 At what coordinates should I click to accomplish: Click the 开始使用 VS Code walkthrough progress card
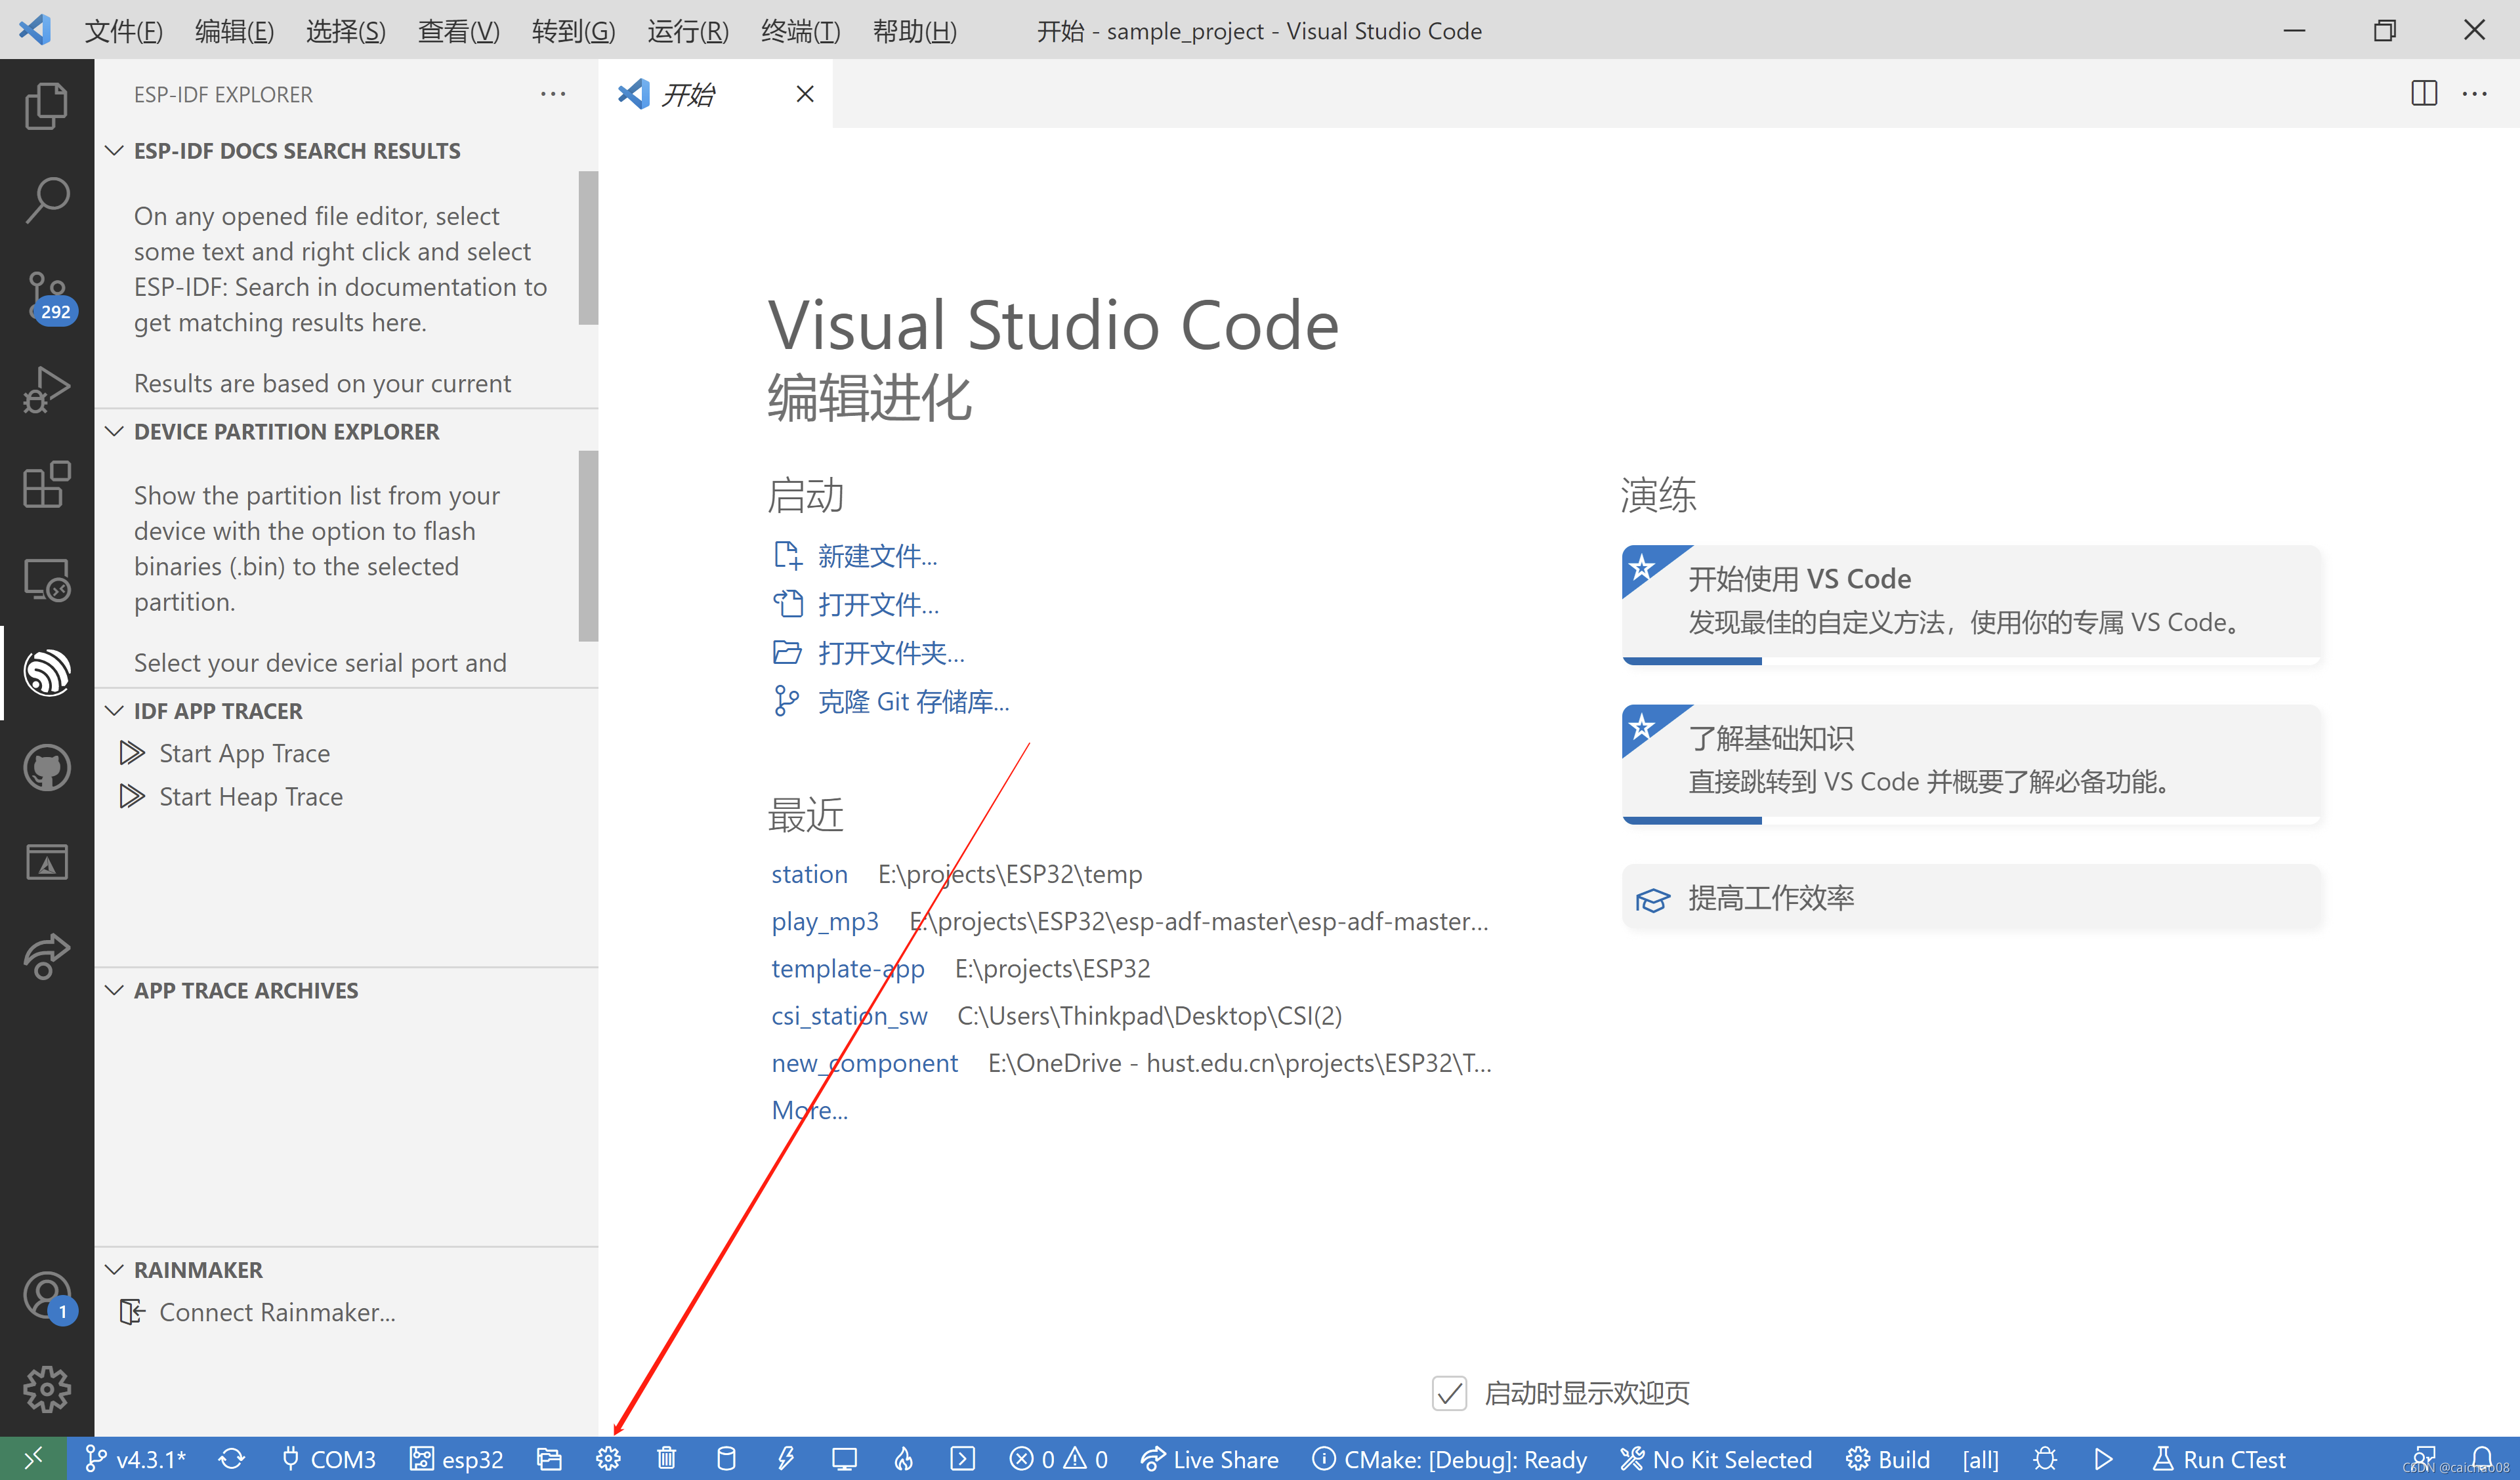pyautogui.click(x=1970, y=600)
